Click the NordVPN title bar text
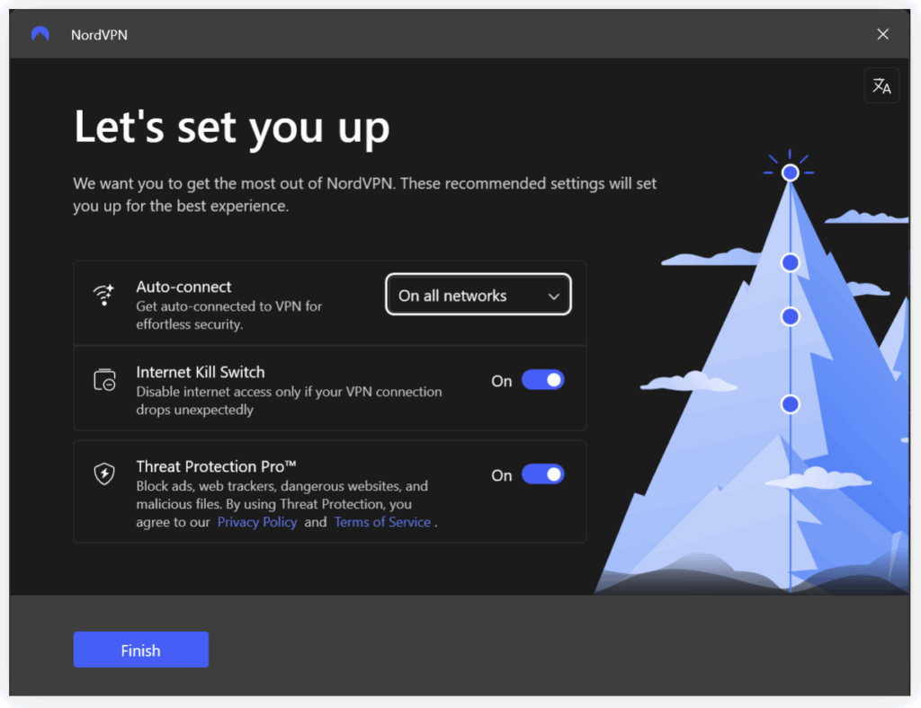921x708 pixels. (99, 35)
